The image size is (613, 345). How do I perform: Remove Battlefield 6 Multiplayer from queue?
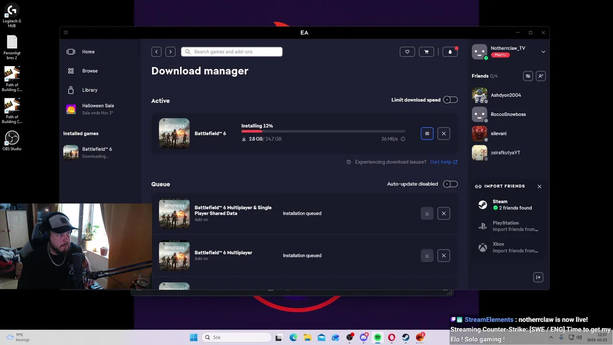[x=443, y=255]
